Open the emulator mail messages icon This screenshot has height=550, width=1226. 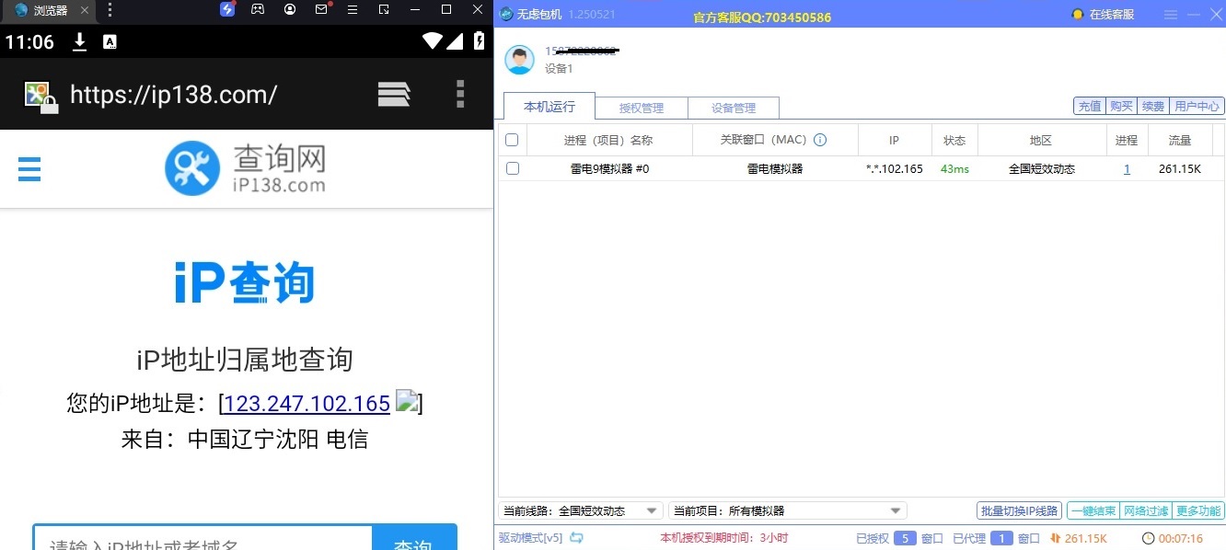click(x=321, y=9)
